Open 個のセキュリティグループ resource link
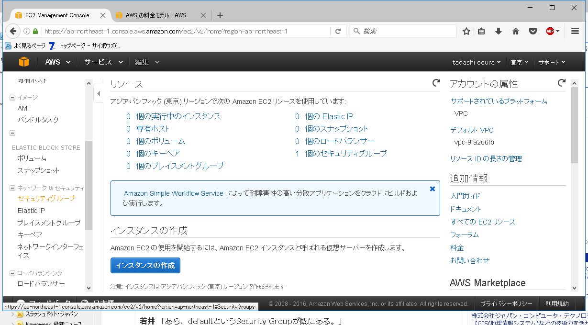 click(x=346, y=154)
